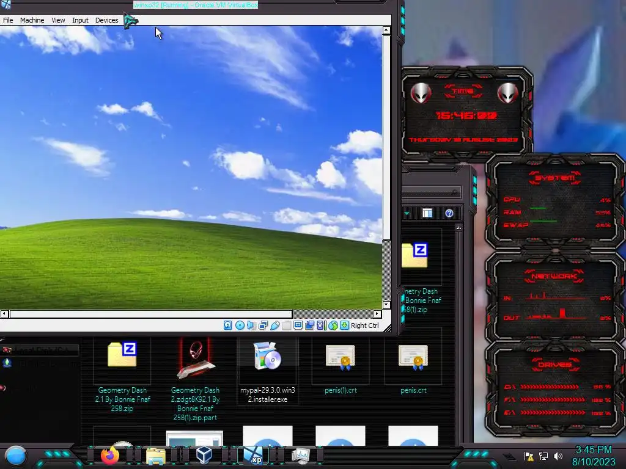This screenshot has height=469, width=626.
Task: Click the scroll left arrow of VM view
Action: (4, 314)
